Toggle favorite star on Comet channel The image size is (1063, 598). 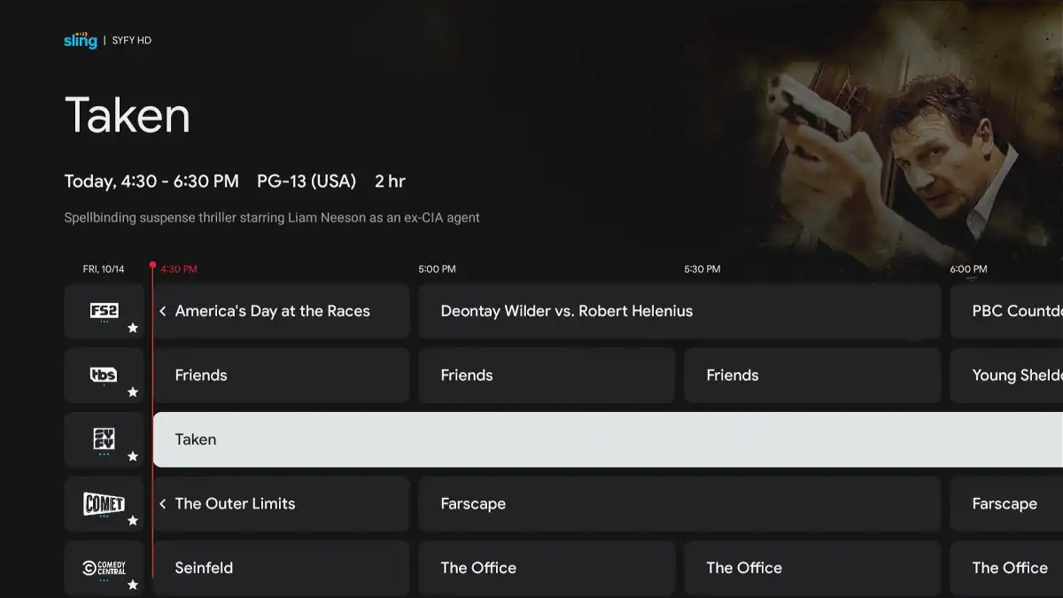pos(133,520)
